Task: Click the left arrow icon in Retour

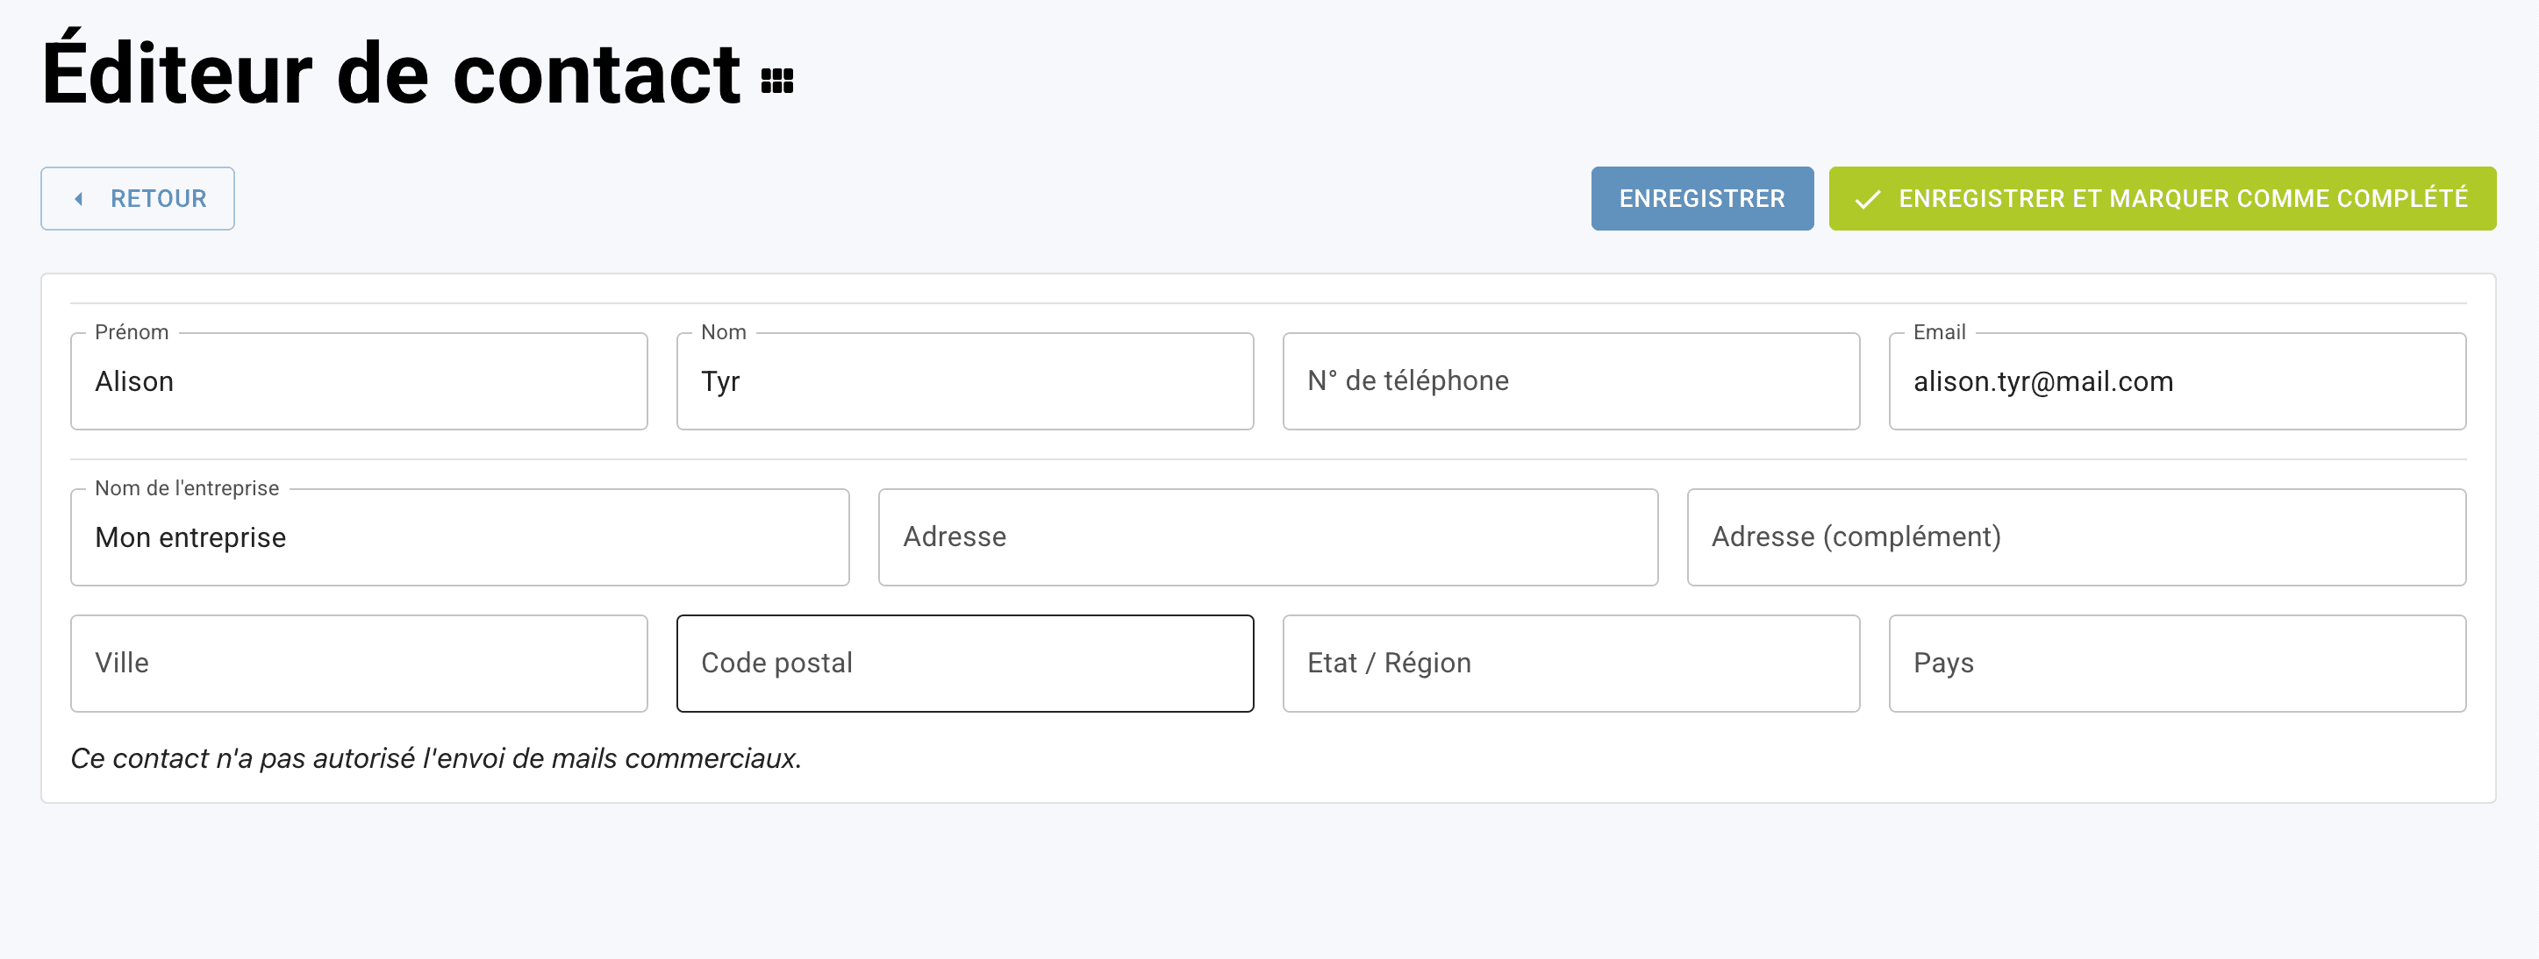Action: (79, 199)
